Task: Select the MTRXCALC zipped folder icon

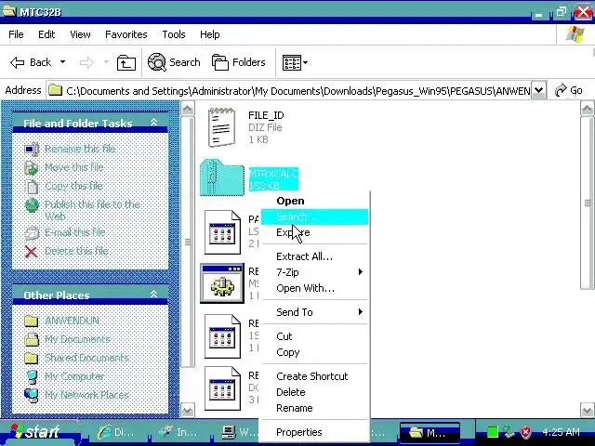Action: 222,177
